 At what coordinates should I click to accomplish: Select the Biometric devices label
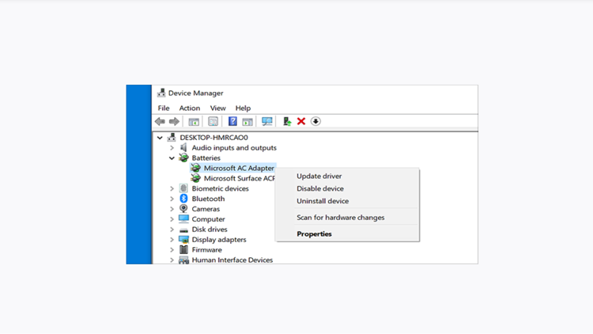pyautogui.click(x=220, y=188)
